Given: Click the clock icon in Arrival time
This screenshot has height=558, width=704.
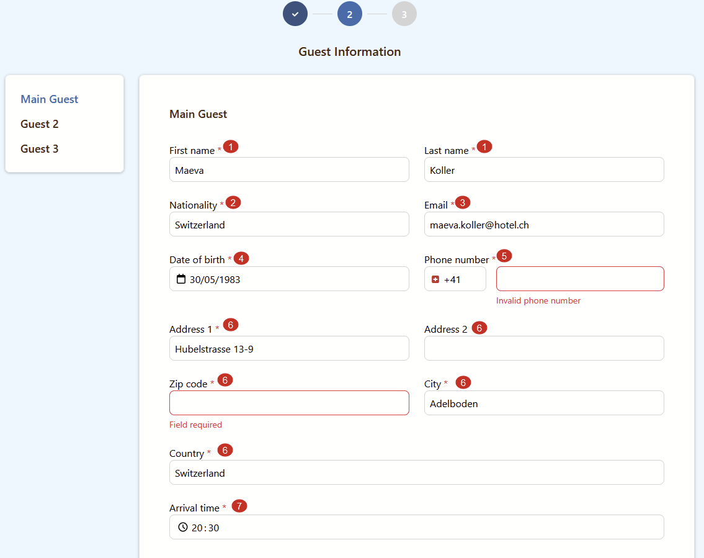Looking at the screenshot, I should (182, 527).
